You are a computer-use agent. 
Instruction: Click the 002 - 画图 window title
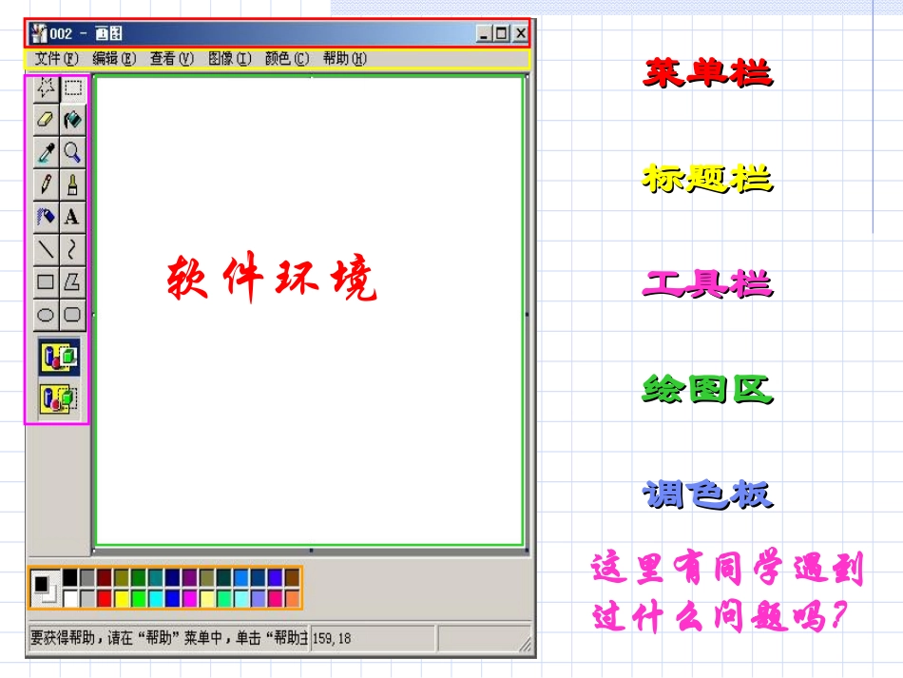86,33
